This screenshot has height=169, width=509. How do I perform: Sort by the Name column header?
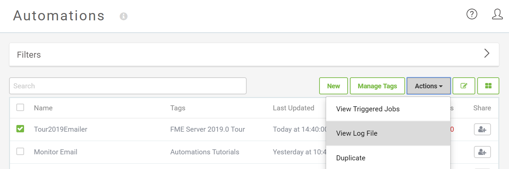[x=43, y=108]
